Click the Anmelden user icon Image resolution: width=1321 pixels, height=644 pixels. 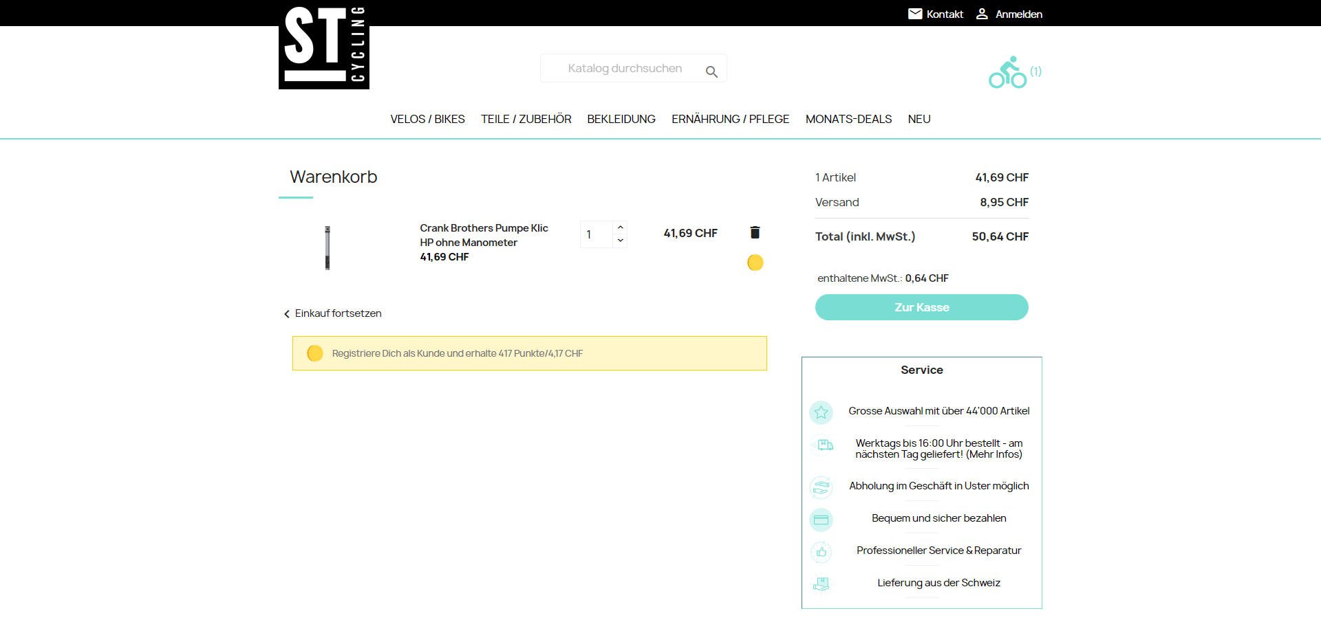tap(982, 14)
